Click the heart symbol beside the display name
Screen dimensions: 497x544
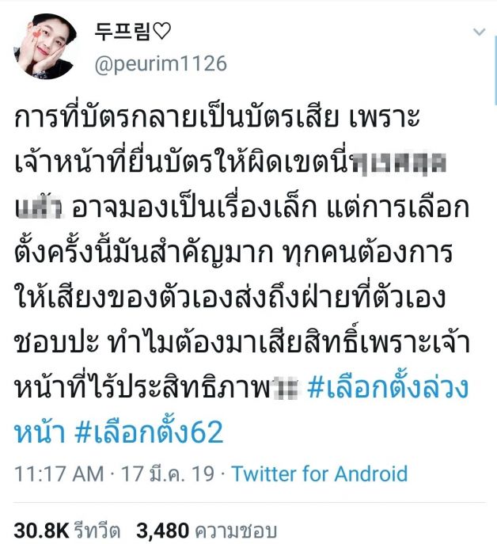[162, 32]
